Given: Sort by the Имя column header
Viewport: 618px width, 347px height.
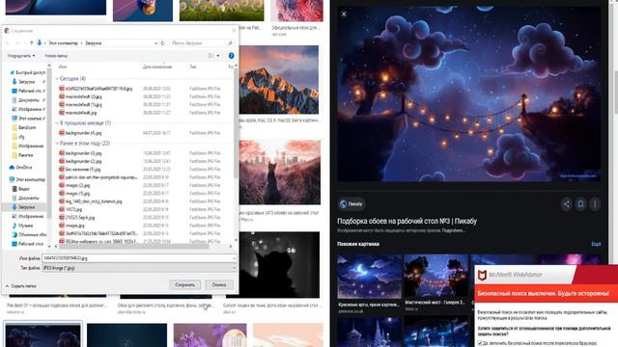Looking at the screenshot, I should pos(63,67).
